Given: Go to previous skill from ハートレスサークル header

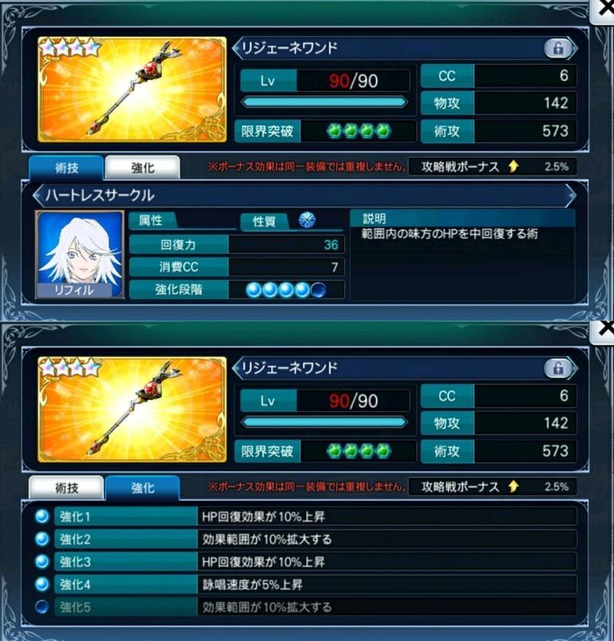Looking at the screenshot, I should tap(38, 195).
